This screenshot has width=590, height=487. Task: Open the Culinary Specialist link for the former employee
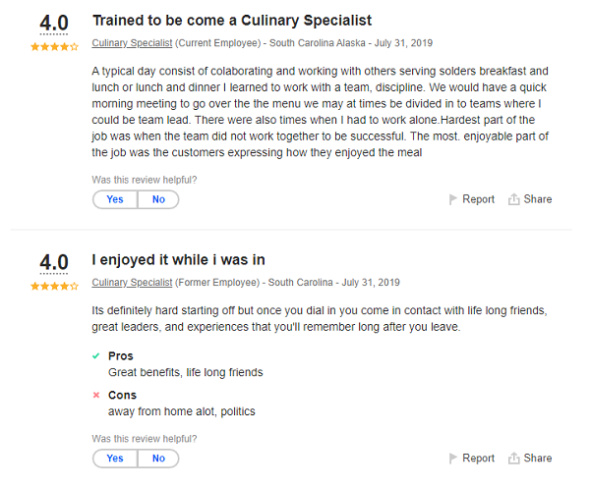(x=132, y=283)
